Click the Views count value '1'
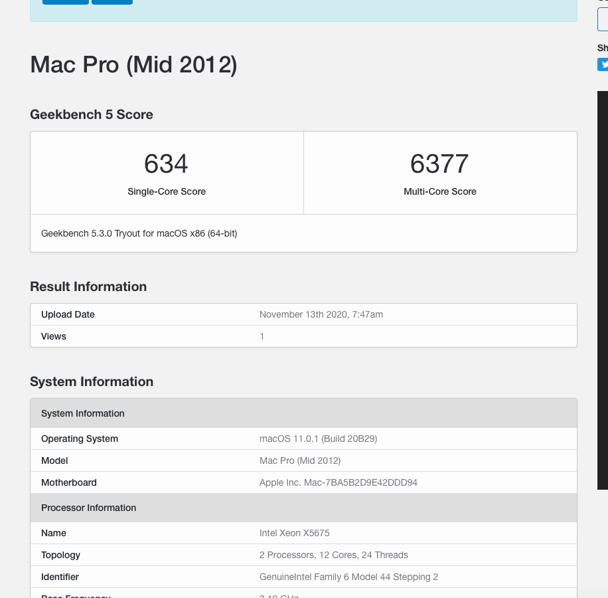Screen dimensions: 608x598 [x=262, y=336]
